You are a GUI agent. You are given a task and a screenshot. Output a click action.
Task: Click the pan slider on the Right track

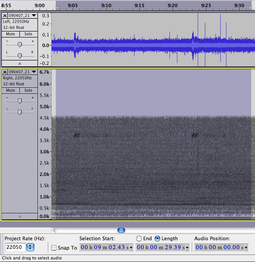20,112
